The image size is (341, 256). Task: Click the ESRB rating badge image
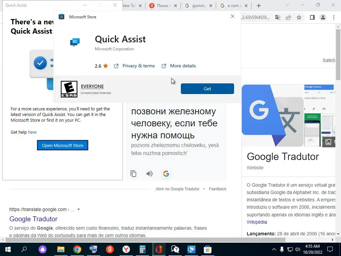click(69, 89)
